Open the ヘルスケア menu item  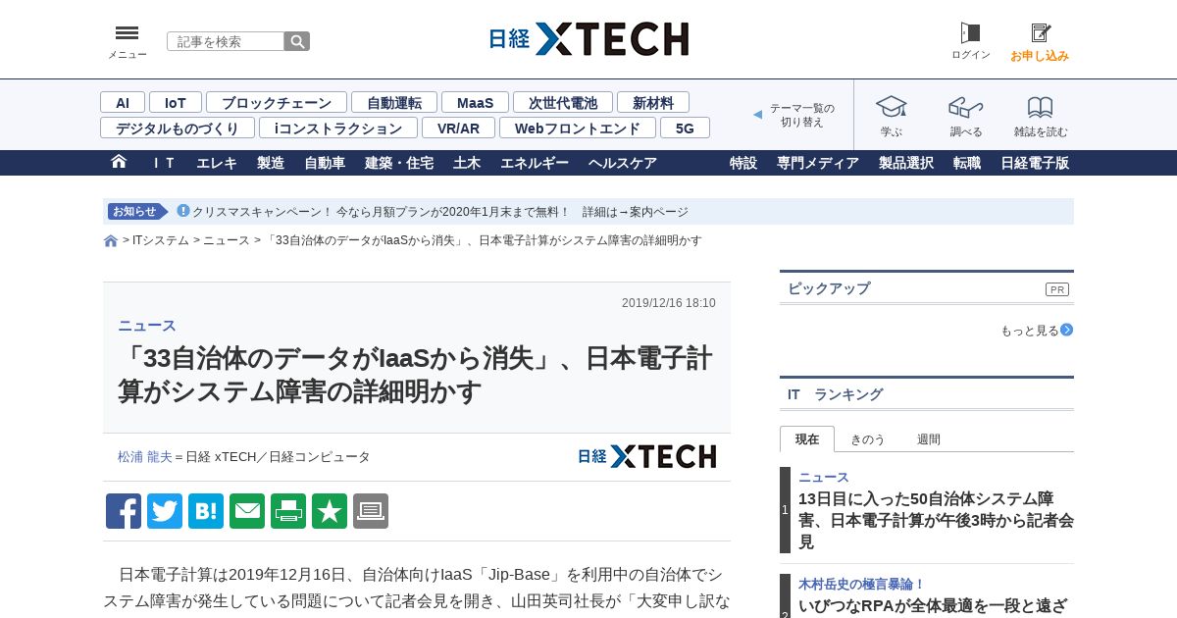(x=623, y=163)
